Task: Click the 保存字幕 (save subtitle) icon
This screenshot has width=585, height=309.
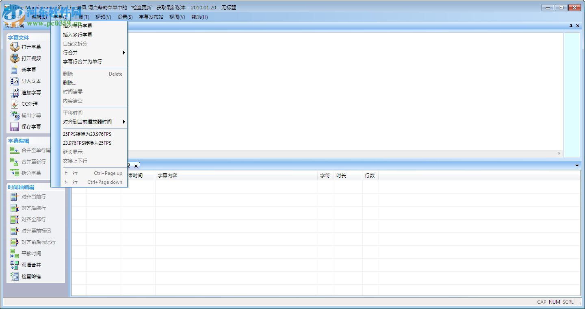Action: click(15, 126)
